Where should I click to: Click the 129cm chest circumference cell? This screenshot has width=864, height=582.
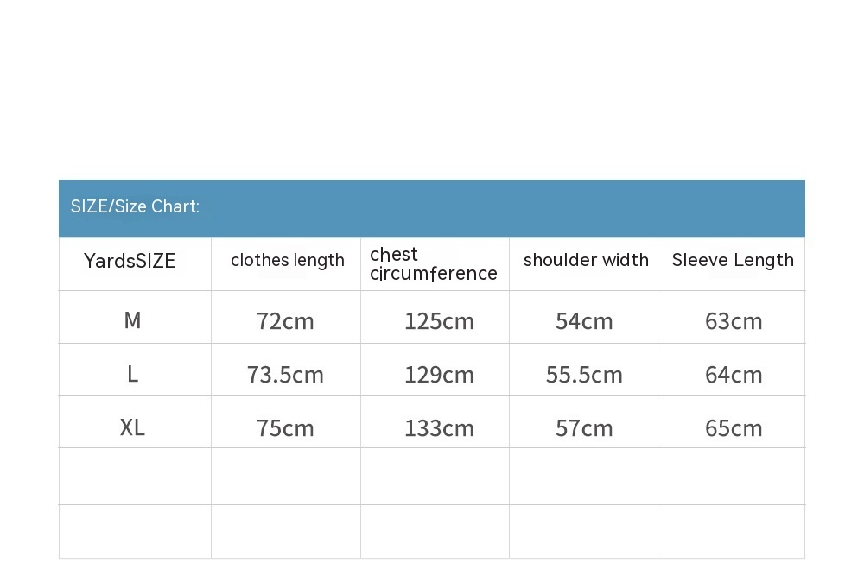coord(439,375)
